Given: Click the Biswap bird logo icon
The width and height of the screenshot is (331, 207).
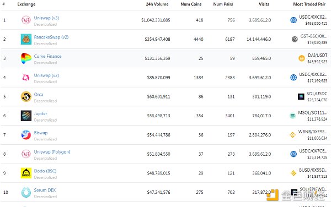Looking at the screenshot, I should pos(26,135).
